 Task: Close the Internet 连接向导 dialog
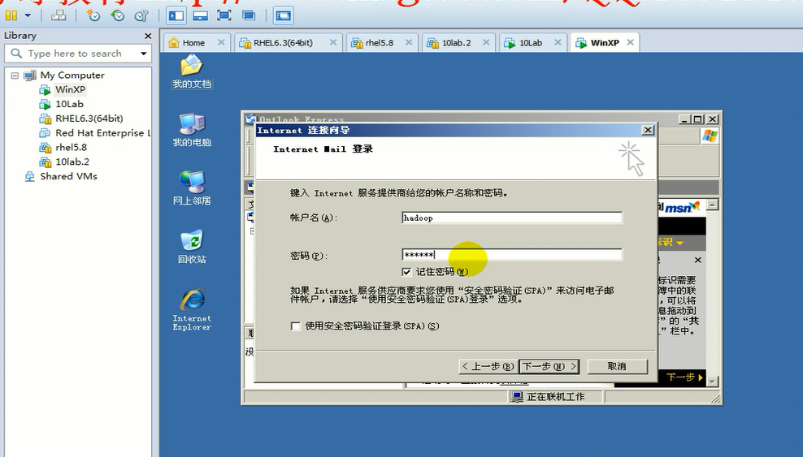point(648,131)
